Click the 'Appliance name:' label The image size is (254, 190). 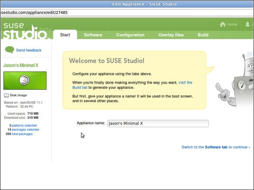coord(91,123)
